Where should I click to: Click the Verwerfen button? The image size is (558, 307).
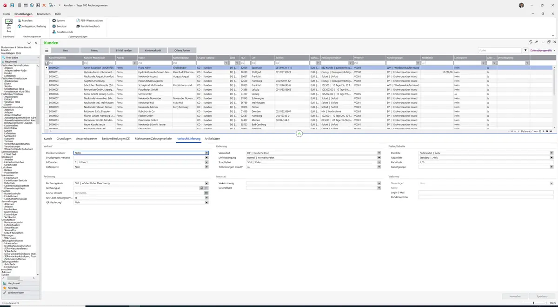(x=515, y=296)
